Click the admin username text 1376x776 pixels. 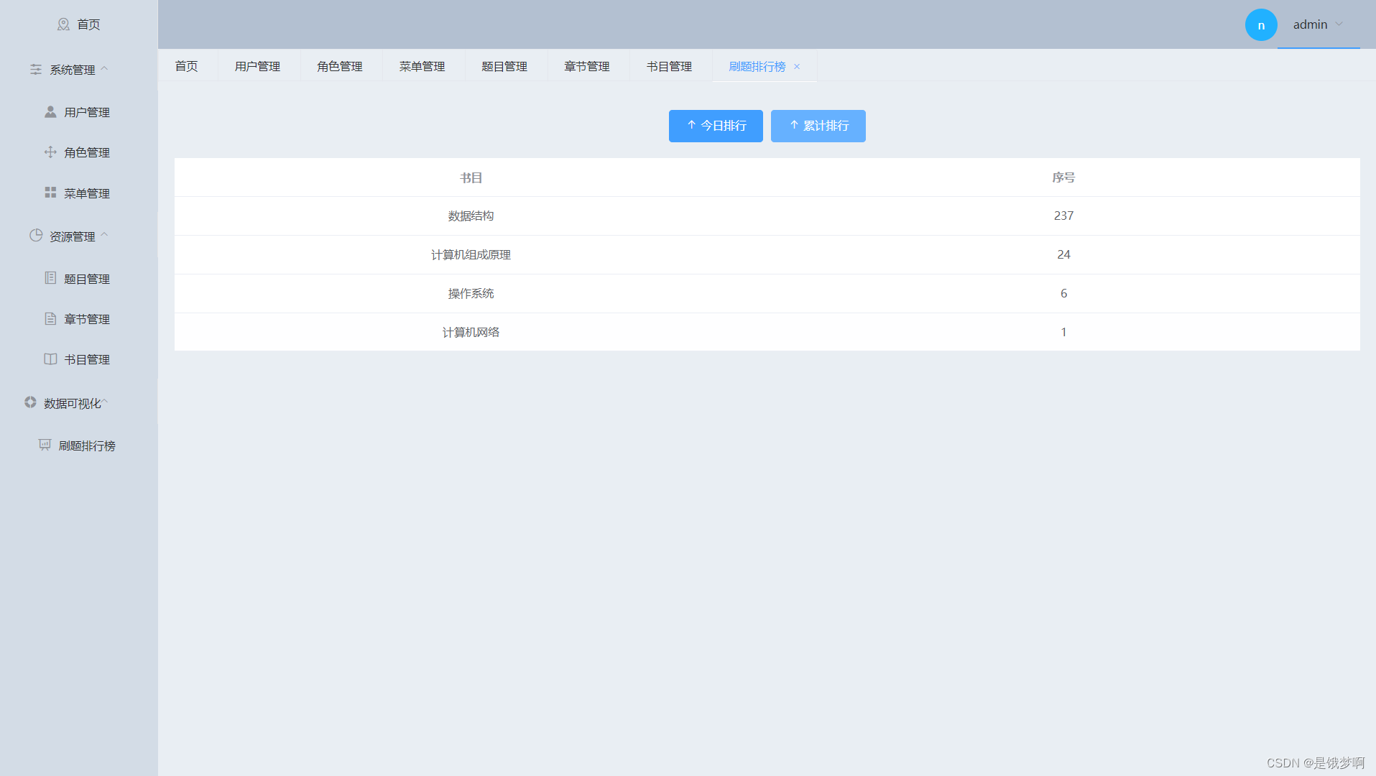tap(1310, 24)
